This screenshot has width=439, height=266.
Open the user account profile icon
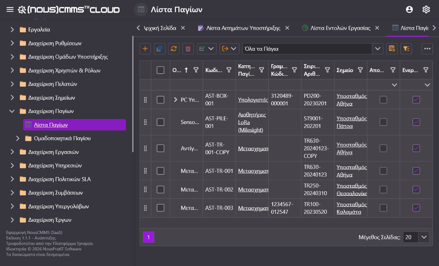click(409, 10)
